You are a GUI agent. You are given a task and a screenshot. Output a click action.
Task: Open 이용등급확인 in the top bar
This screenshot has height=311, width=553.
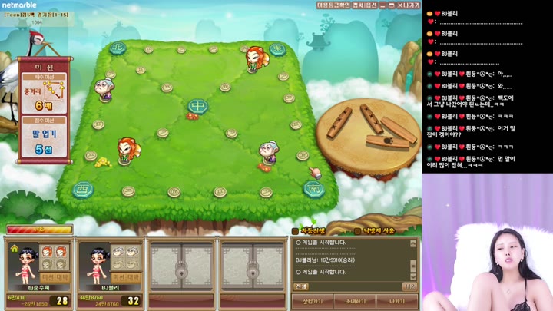333,5
